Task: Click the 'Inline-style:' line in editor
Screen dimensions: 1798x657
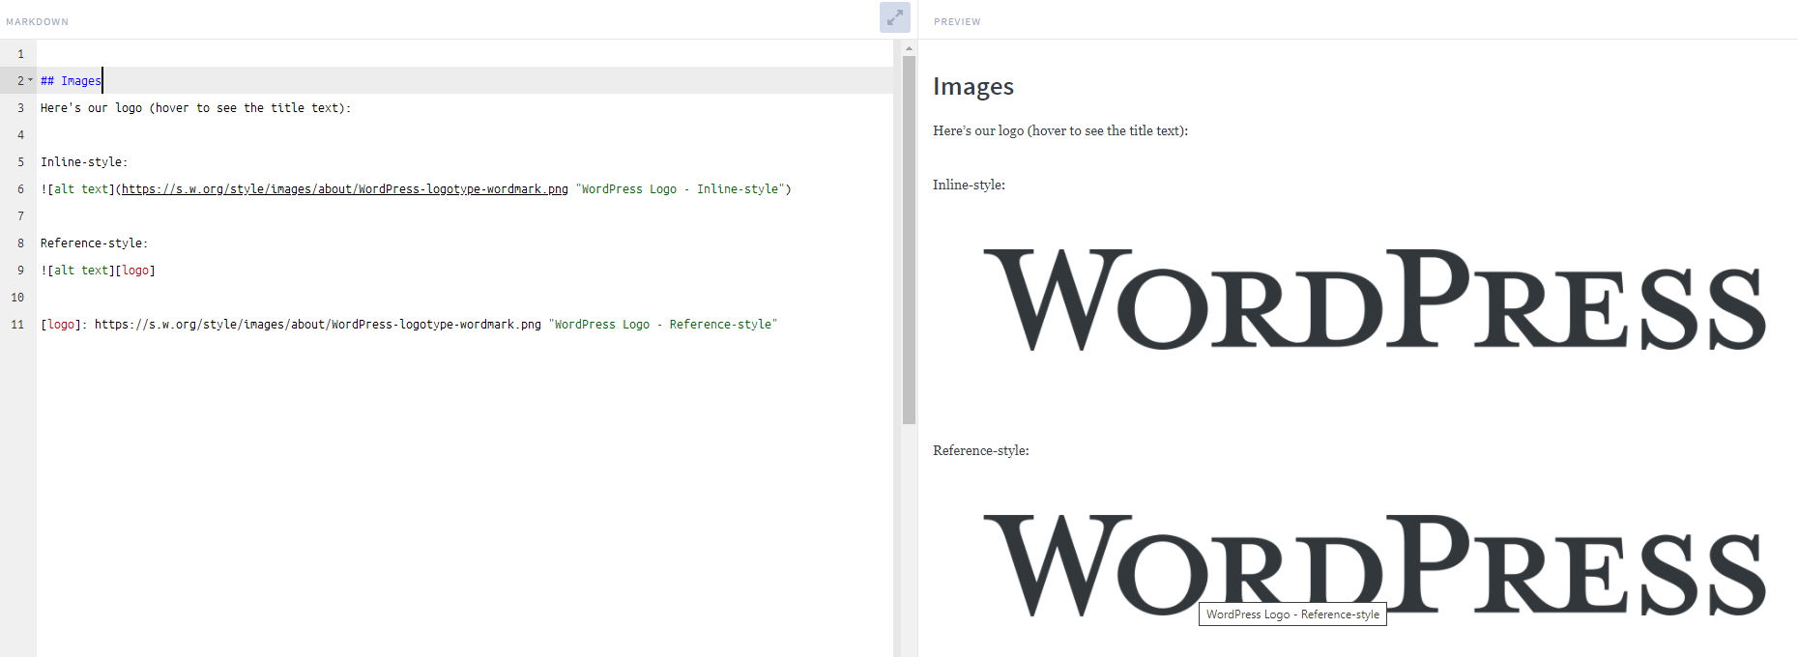Action: (x=84, y=162)
